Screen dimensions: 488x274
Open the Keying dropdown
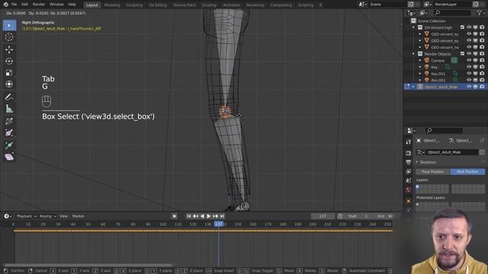click(x=47, y=216)
